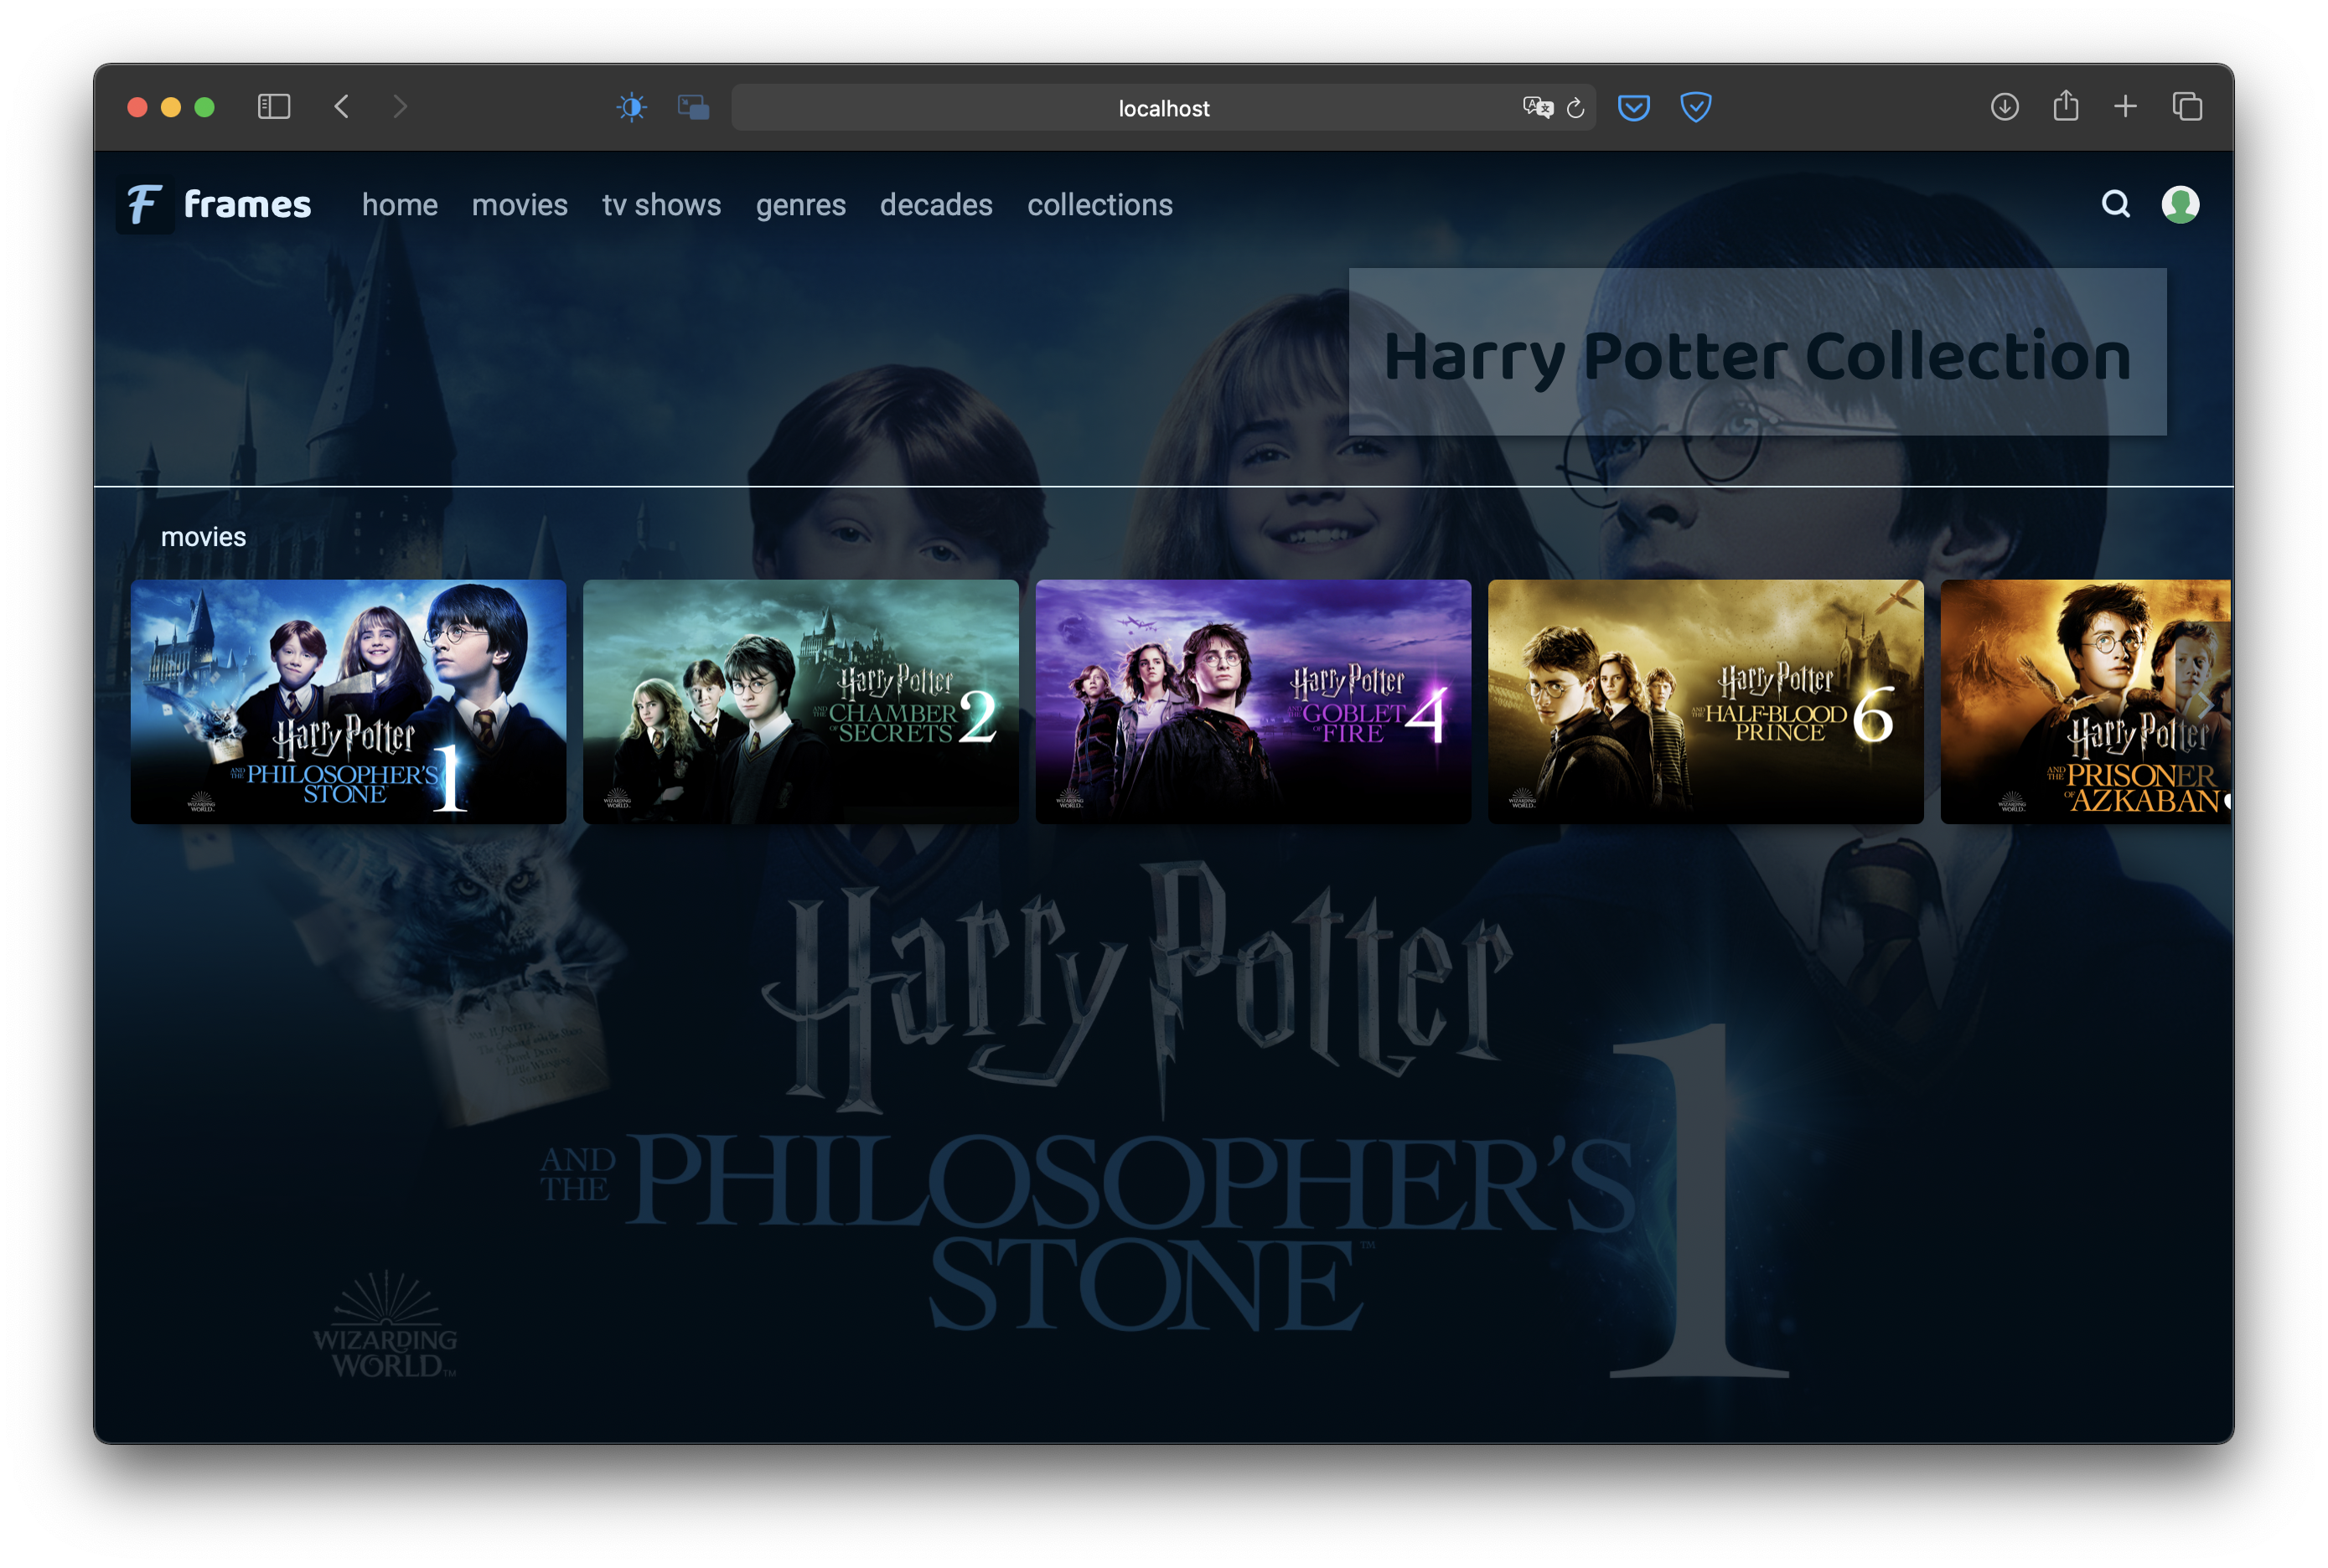The width and height of the screenshot is (2328, 1568).
Task: Show the Safari tab overview
Action: tap(2187, 107)
